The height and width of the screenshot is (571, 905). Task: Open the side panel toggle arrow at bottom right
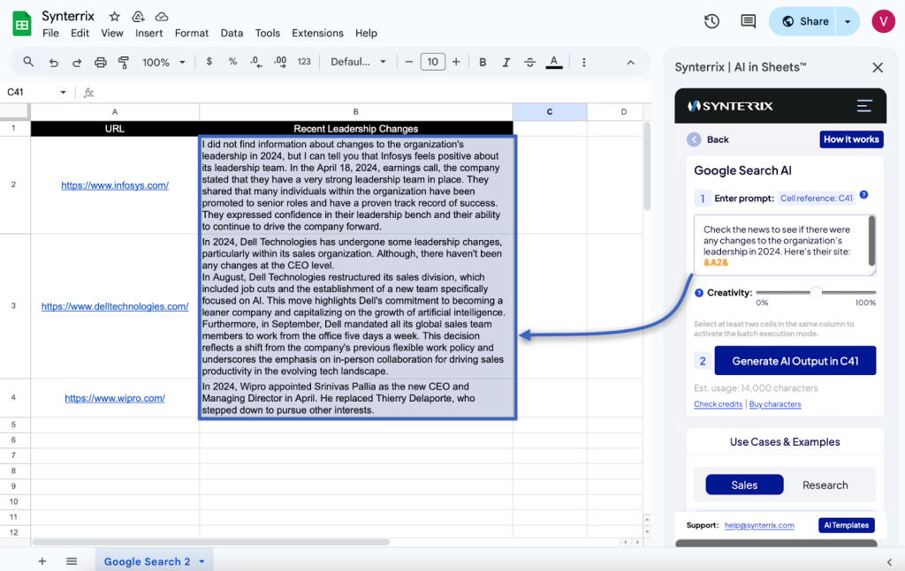[889, 562]
